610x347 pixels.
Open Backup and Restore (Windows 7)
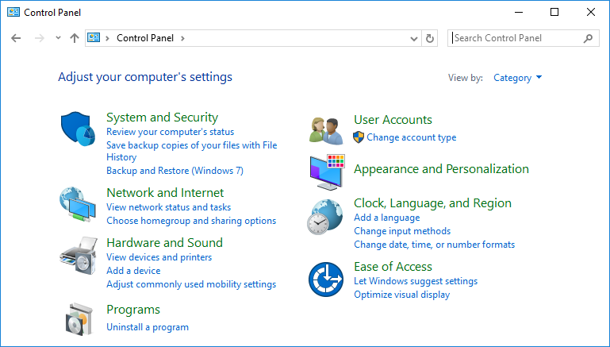pyautogui.click(x=175, y=171)
